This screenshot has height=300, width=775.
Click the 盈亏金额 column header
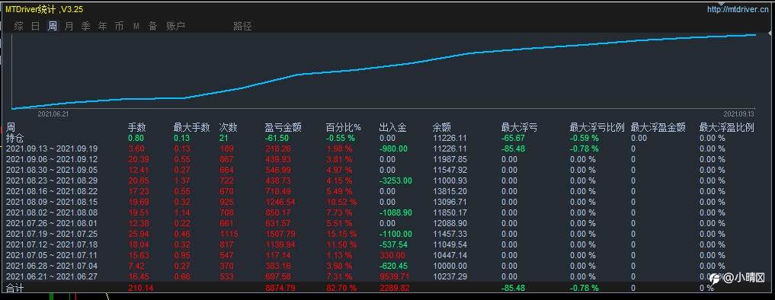point(283,127)
